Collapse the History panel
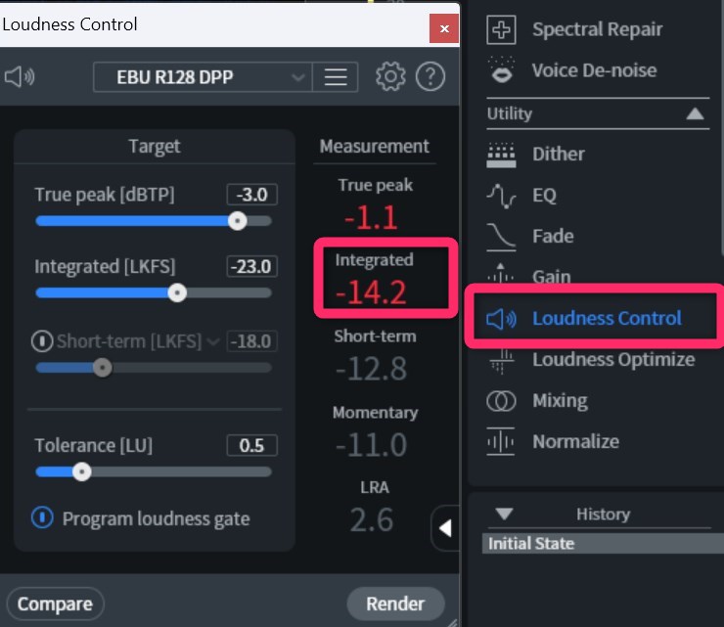 [504, 514]
